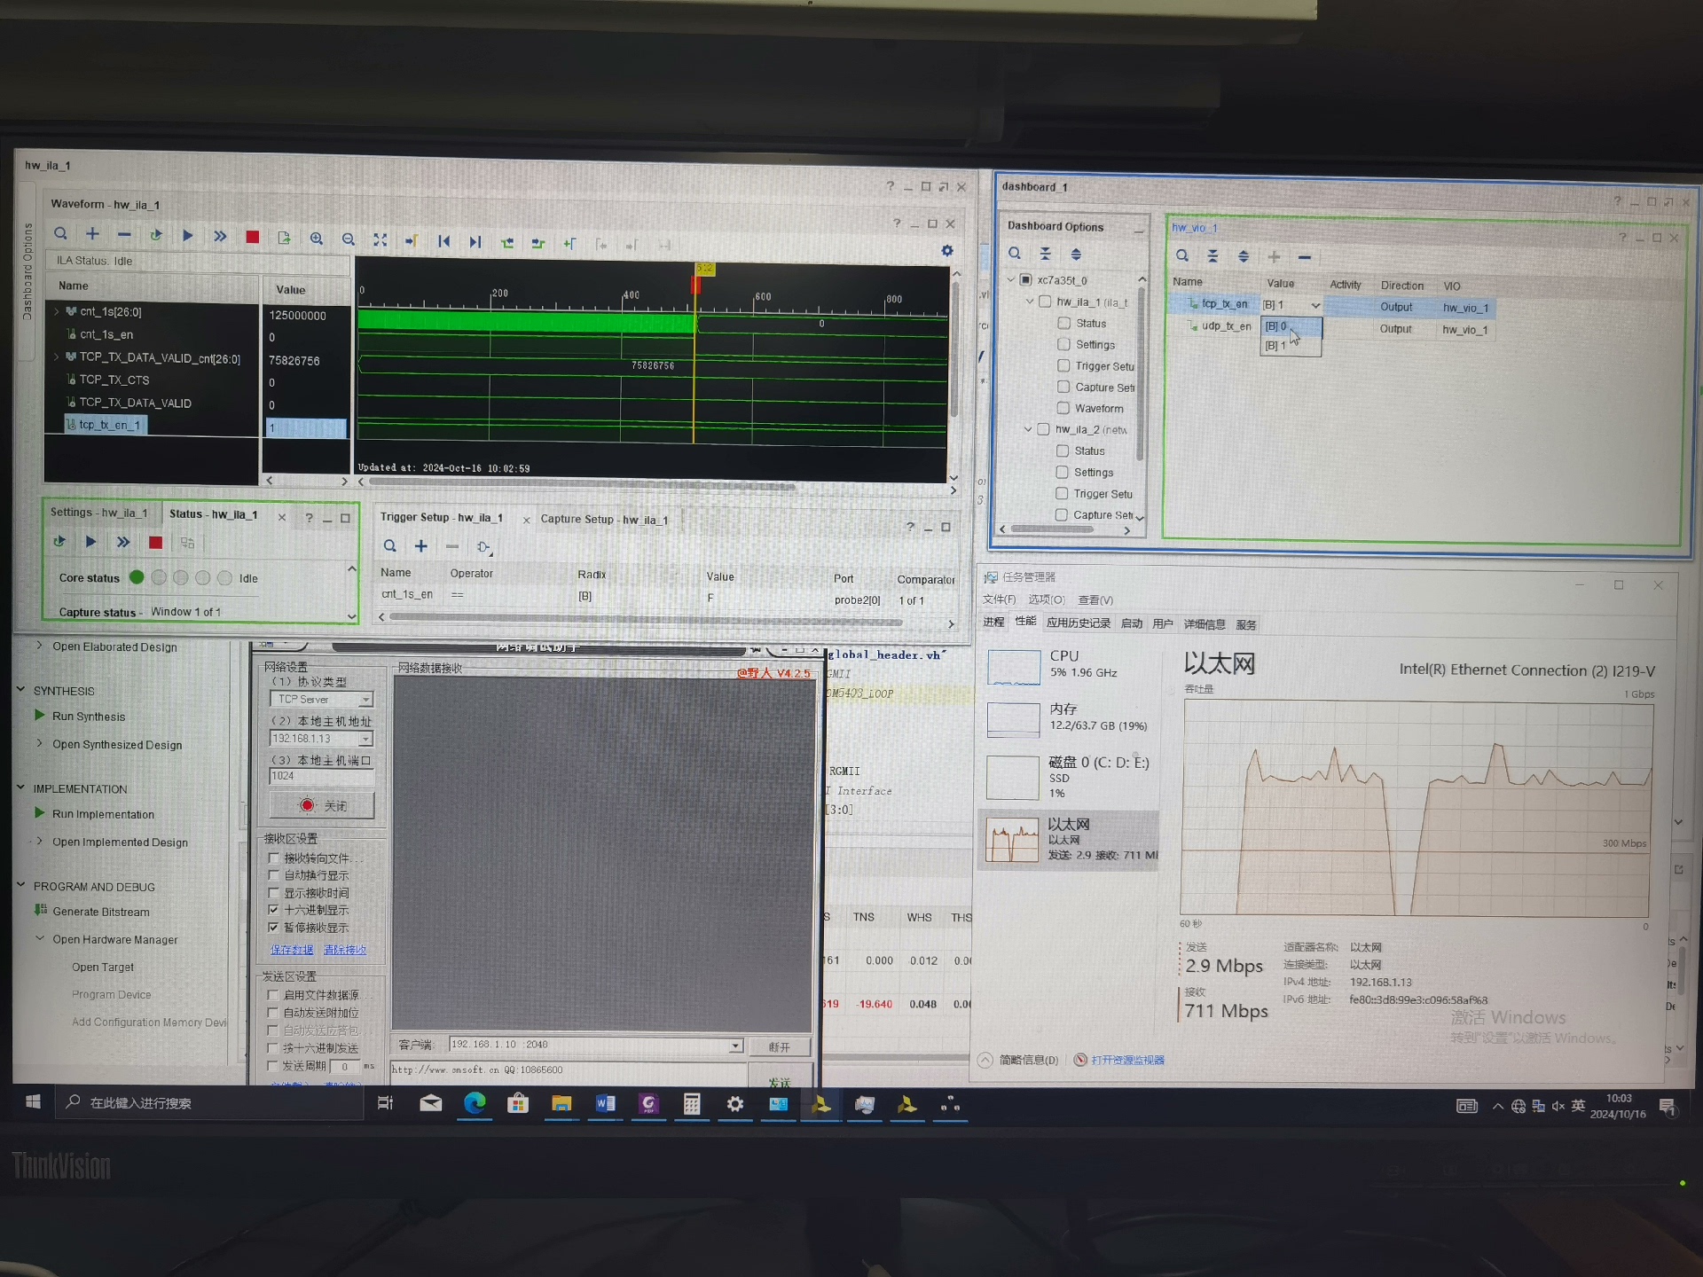Screen dimensions: 1703x1277
Task: Add probe plus icon in Trigger Setup
Action: pos(421,546)
